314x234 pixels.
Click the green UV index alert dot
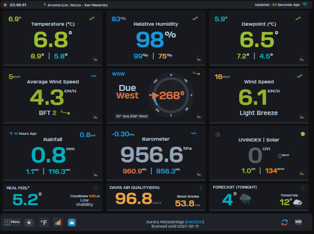[x=303, y=134]
